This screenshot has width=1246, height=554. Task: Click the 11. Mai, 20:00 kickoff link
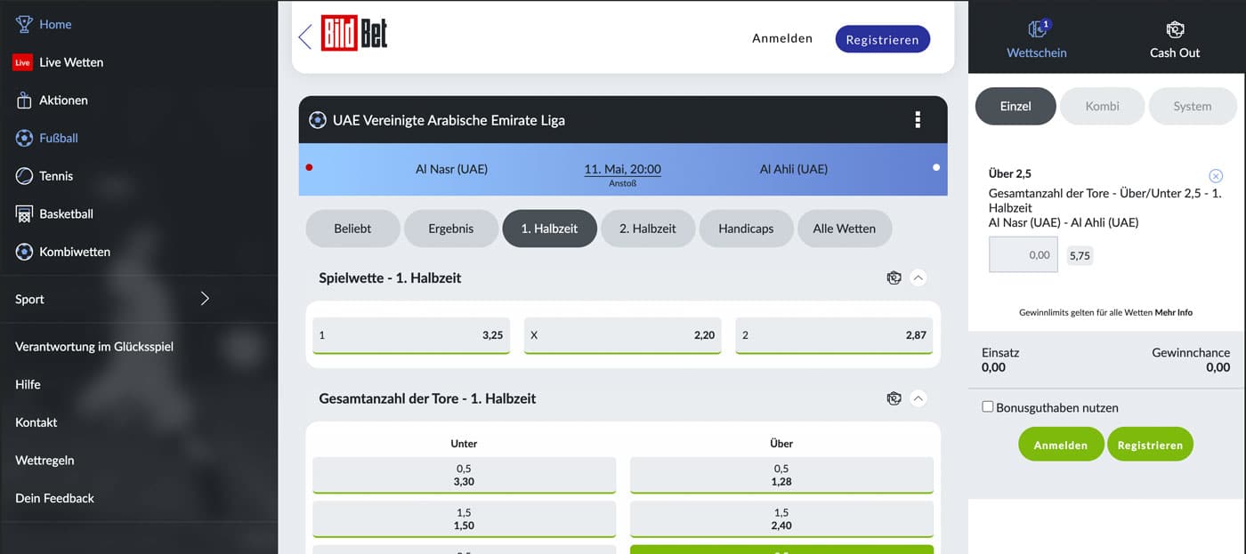coord(622,169)
